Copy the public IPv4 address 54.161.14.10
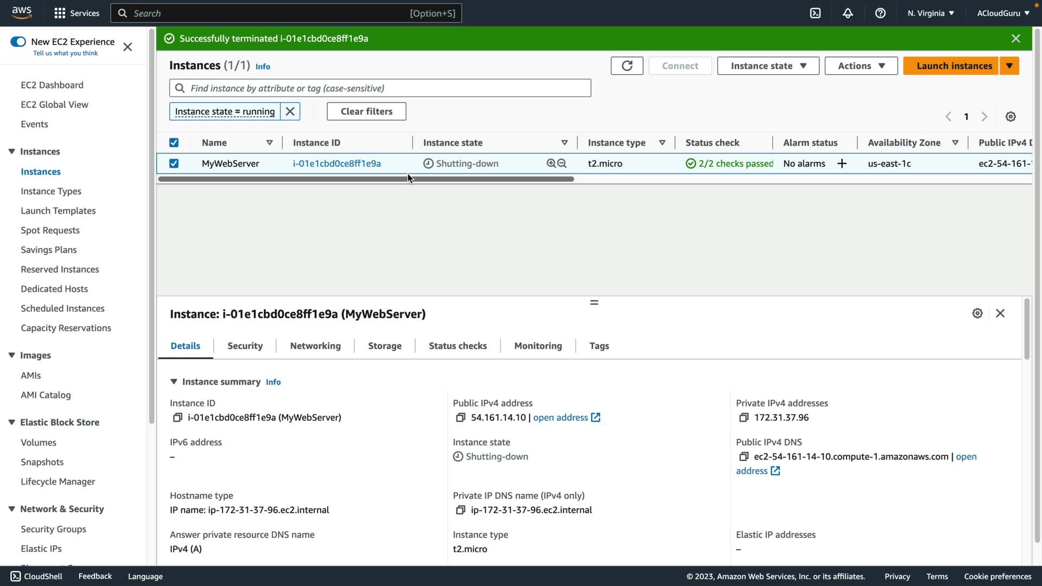The image size is (1042, 586). point(460,417)
